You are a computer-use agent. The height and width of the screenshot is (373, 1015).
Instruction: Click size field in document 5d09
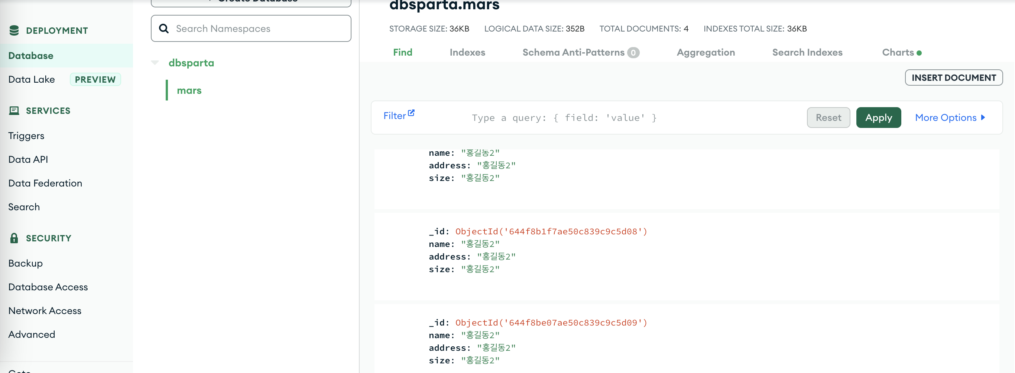[464, 360]
